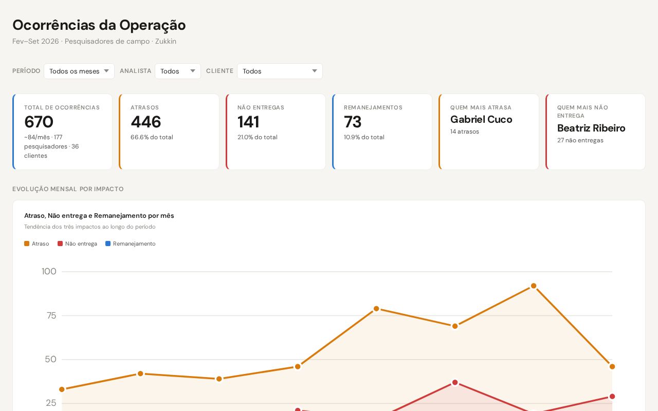Select the Atrasos 446 card
The width and height of the screenshot is (658, 411).
(x=169, y=132)
